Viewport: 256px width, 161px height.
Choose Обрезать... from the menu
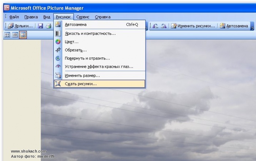point(99,50)
